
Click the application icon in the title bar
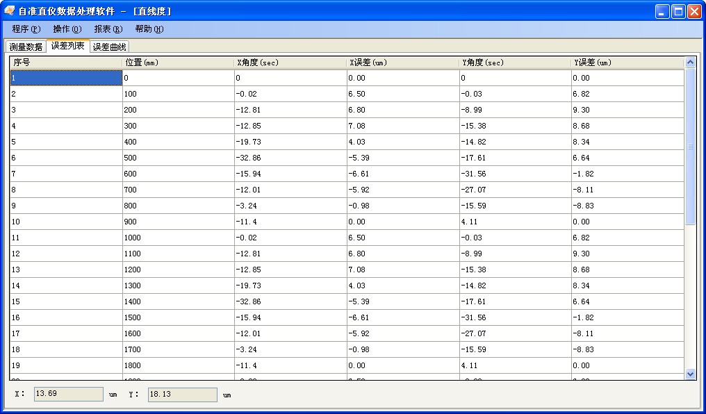[10, 11]
